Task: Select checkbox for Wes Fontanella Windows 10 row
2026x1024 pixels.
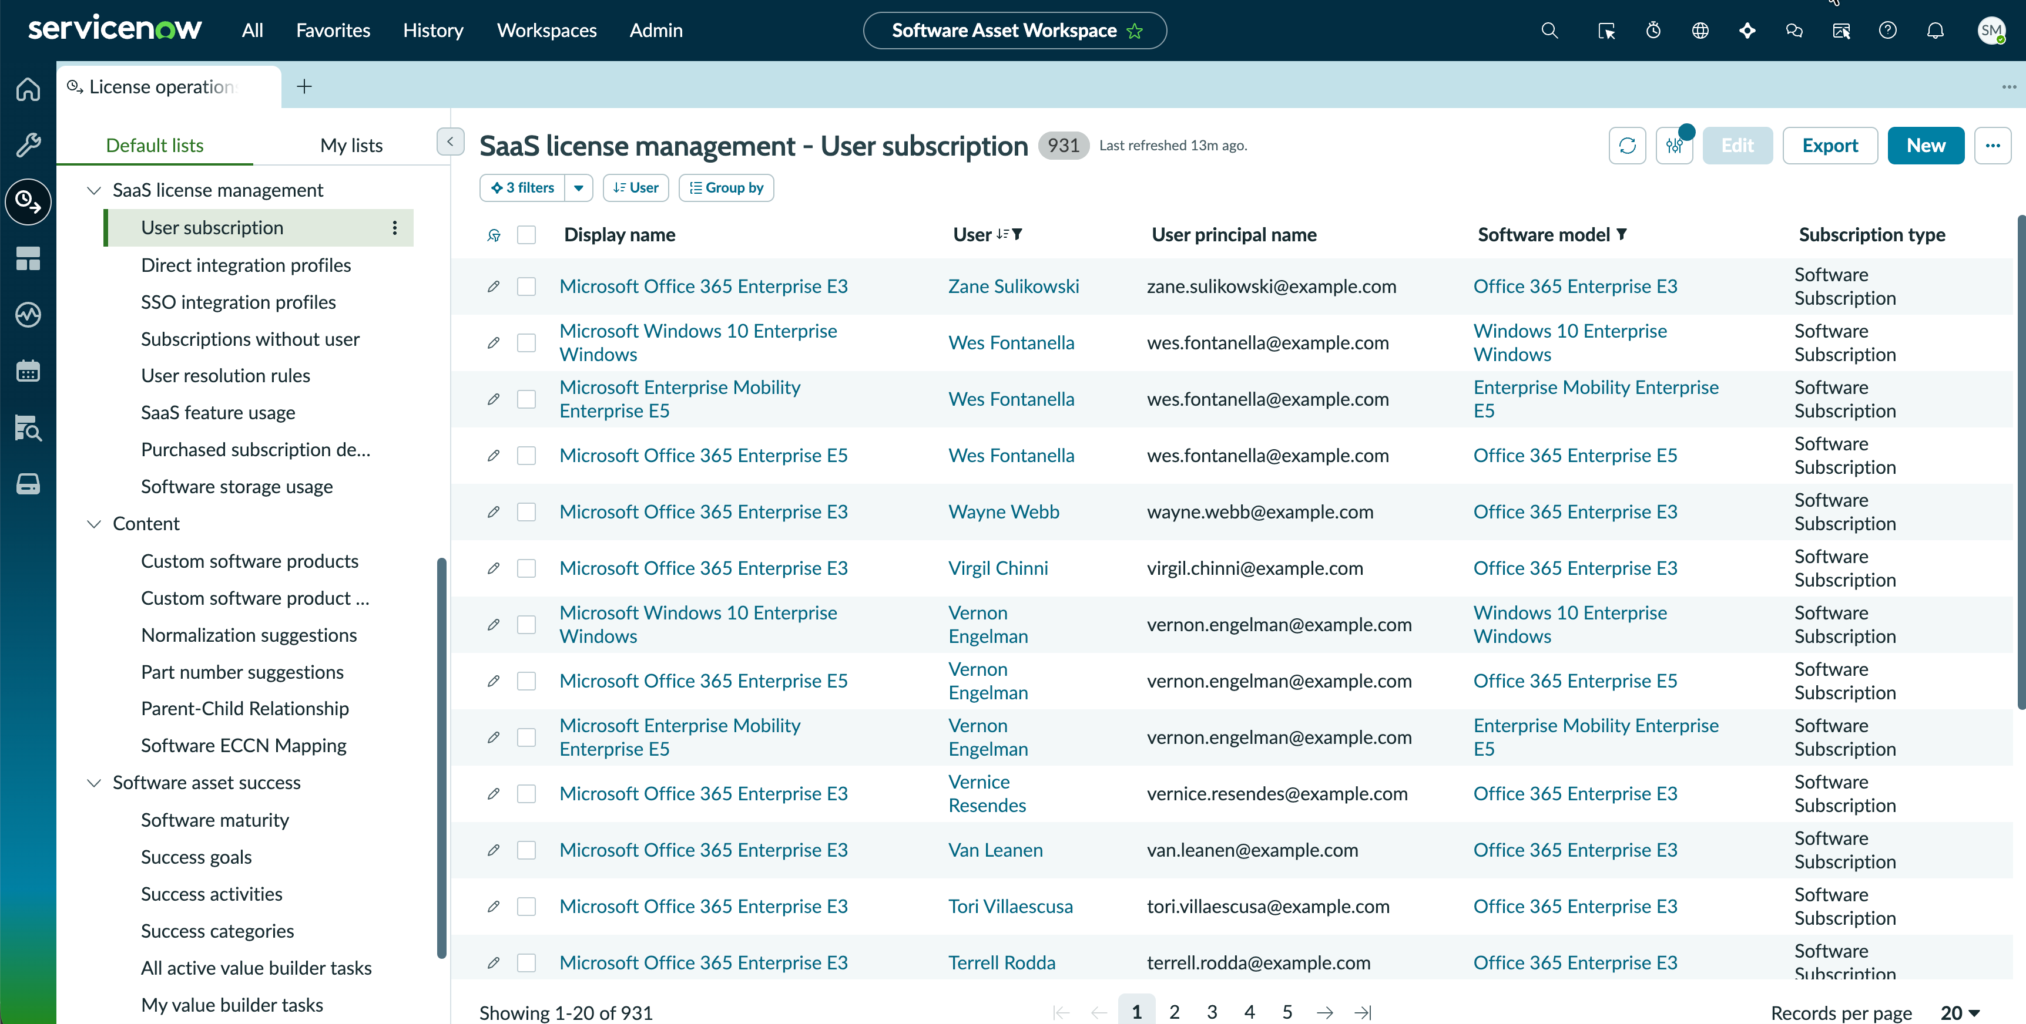Action: [526, 343]
